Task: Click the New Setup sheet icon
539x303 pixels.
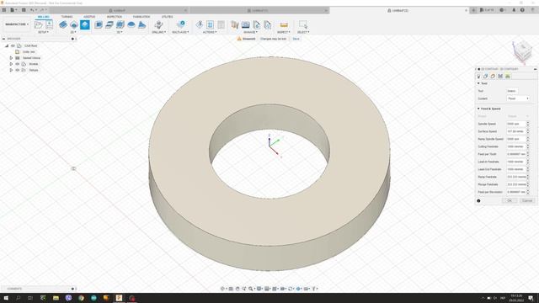Action: (49, 24)
